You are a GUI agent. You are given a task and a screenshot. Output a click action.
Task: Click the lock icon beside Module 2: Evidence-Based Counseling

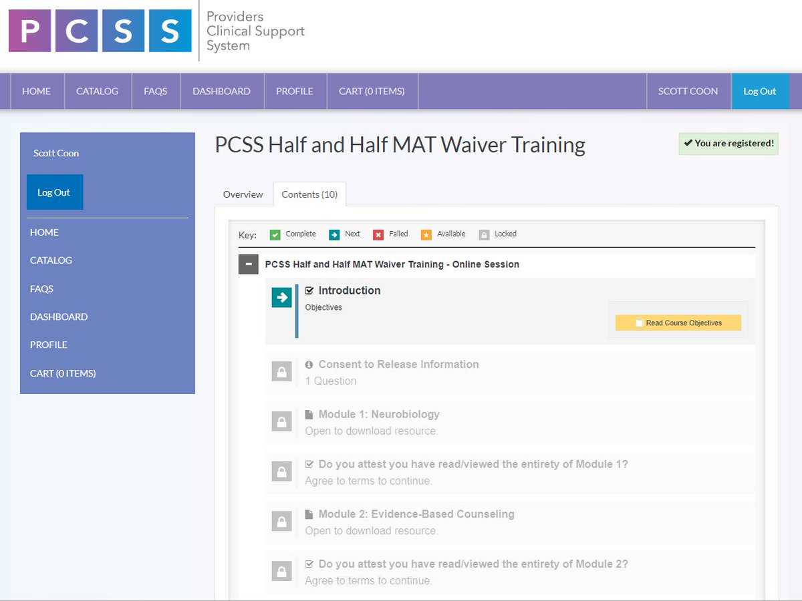coord(282,522)
